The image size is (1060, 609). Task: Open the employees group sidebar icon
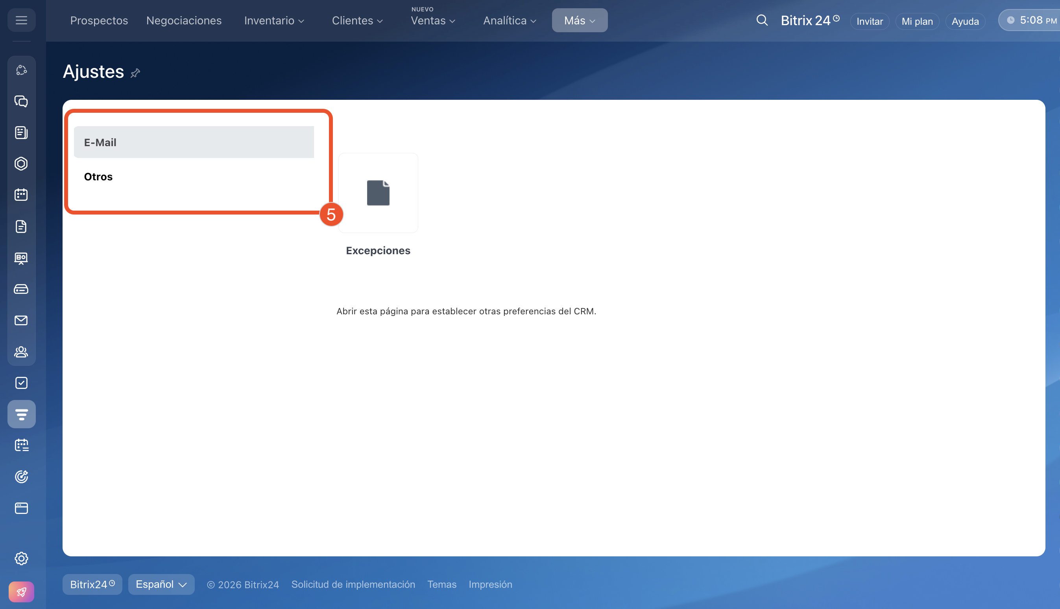coord(21,352)
